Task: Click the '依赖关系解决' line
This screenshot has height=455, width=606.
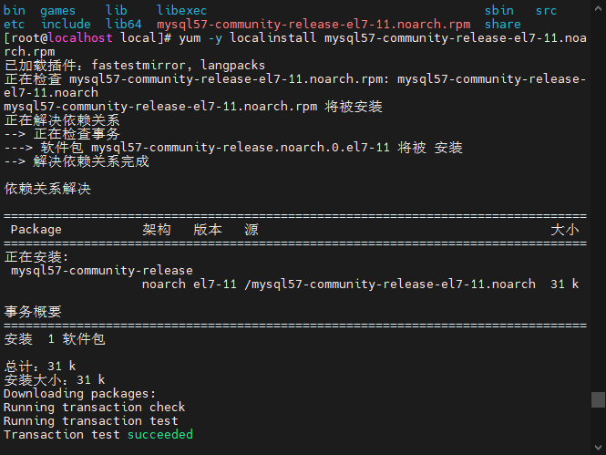Action: coord(47,189)
